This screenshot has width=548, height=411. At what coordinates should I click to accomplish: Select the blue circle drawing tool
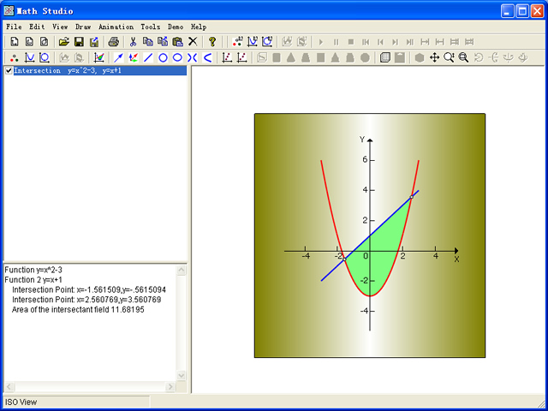[163, 57]
